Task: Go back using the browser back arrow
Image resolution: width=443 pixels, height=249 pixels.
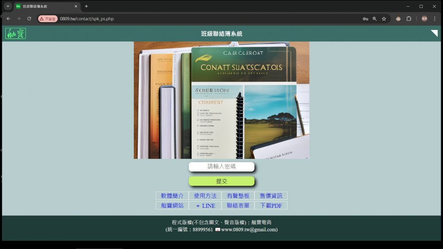Action: (8, 19)
